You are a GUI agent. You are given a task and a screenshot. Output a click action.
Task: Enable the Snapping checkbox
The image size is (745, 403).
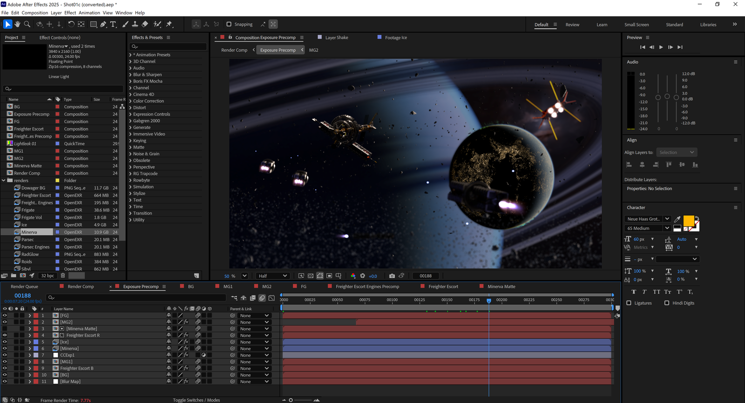point(229,24)
